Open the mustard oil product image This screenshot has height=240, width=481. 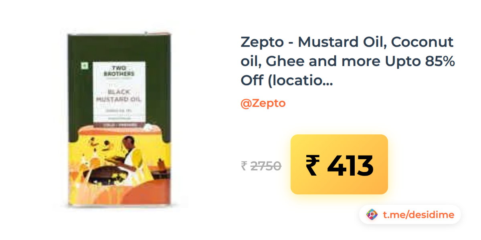point(119,121)
